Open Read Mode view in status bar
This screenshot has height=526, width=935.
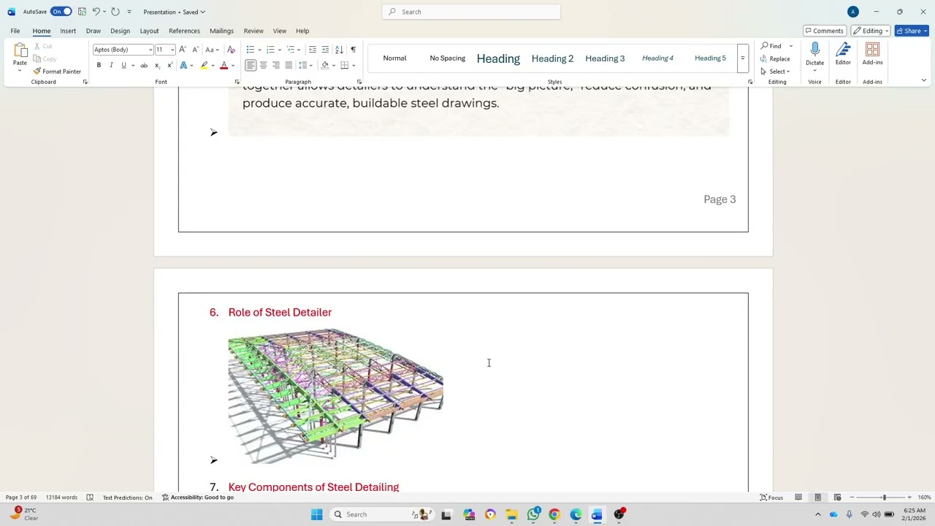(x=798, y=498)
